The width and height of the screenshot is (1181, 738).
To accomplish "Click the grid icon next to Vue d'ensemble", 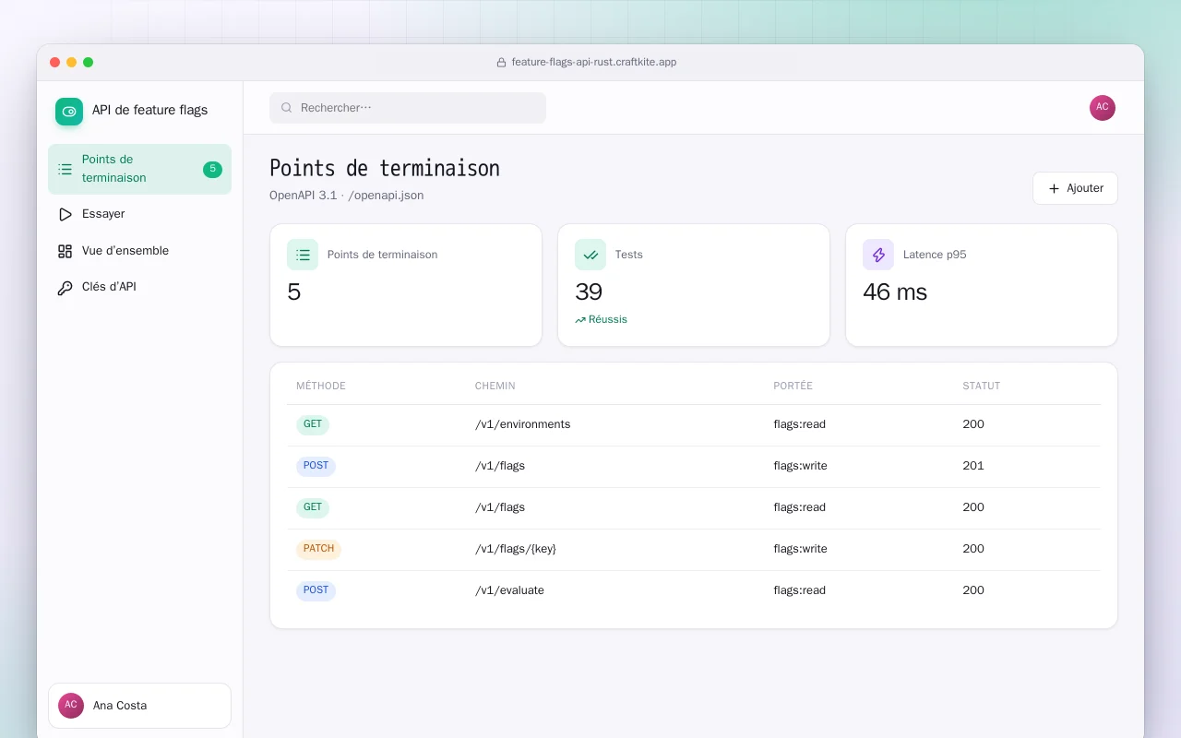I will click(x=65, y=251).
